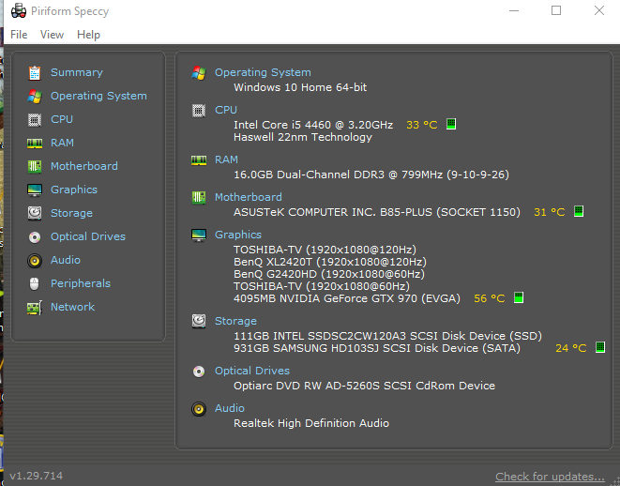Image resolution: width=620 pixels, height=486 pixels.
Task: Click the green temperature icon next to 31 °C
Action: pyautogui.click(x=579, y=211)
